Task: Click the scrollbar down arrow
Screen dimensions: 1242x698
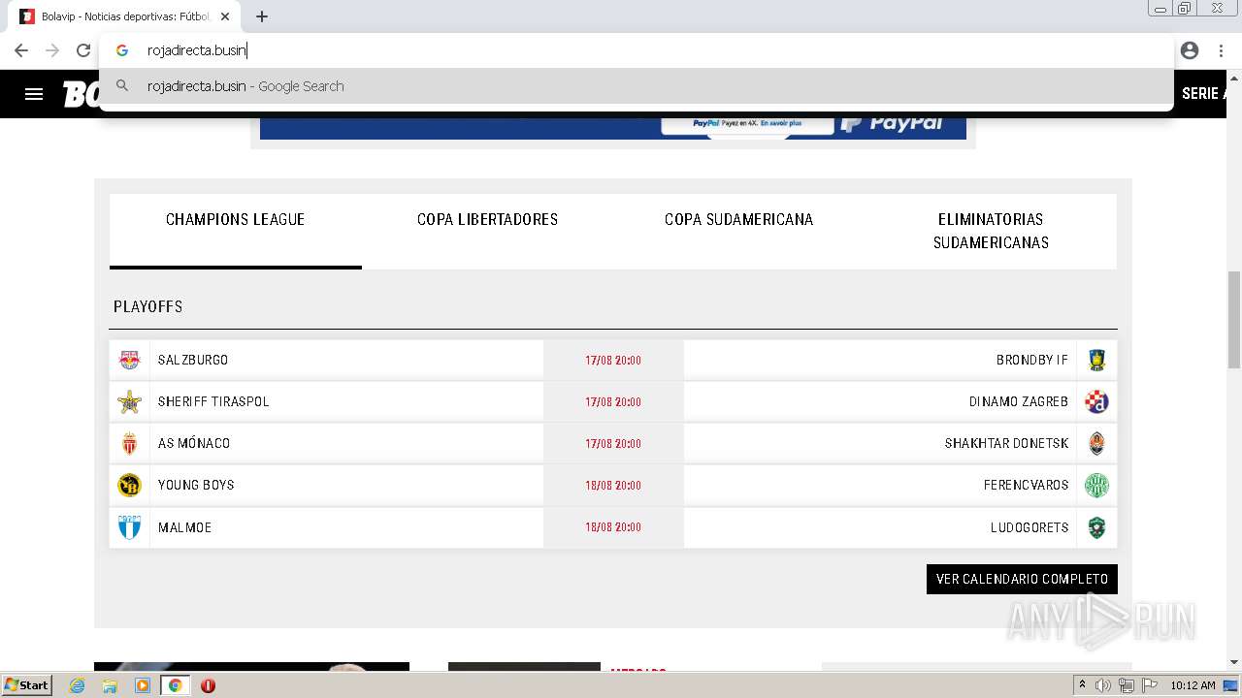Action: point(1234,662)
